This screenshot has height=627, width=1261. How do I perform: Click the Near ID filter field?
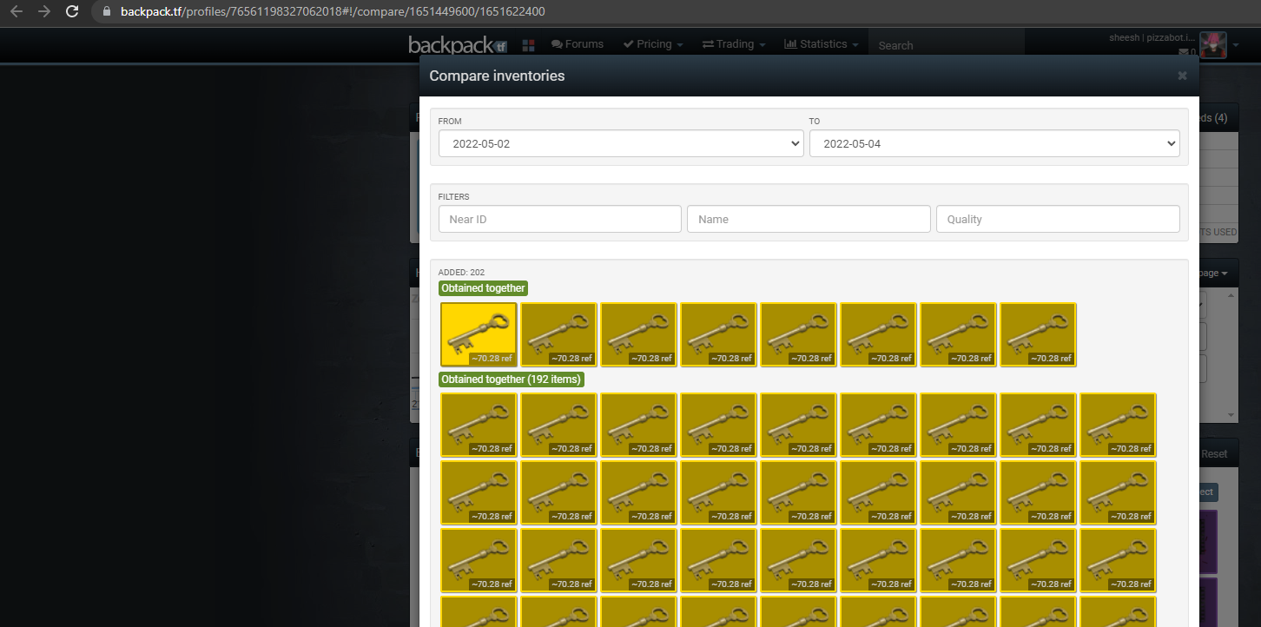pos(560,219)
